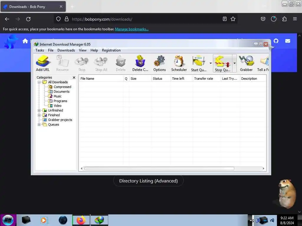Open the Help menu
Image resolution: width=302 pixels, height=226 pixels.
tap(94, 50)
